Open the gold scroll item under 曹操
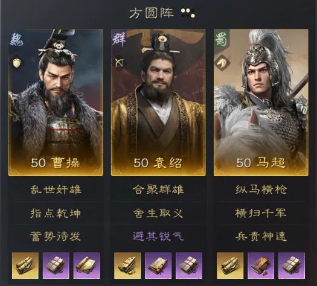317x286 pixels. 25,265
